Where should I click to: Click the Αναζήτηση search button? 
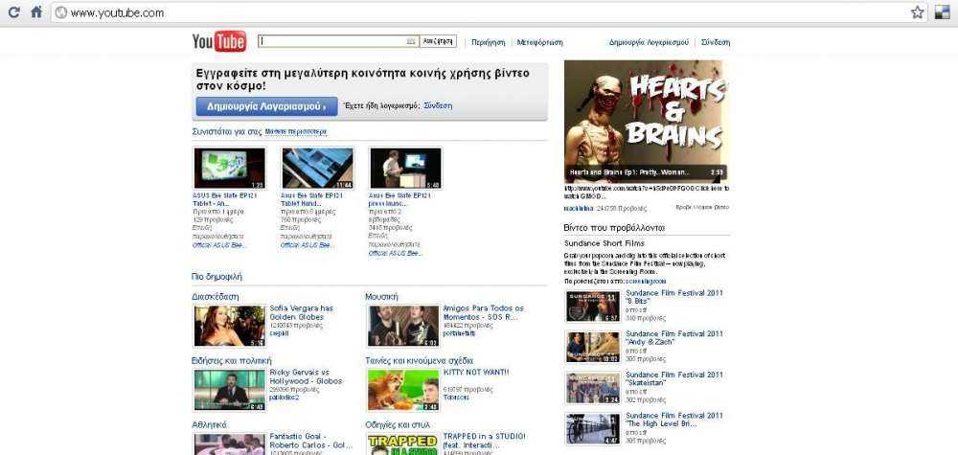pyautogui.click(x=438, y=41)
